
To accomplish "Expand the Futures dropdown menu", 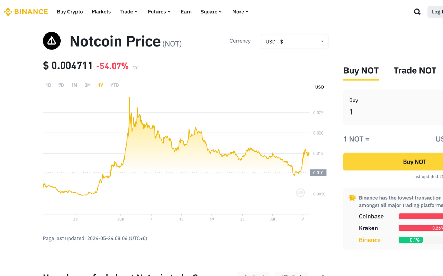I will (x=159, y=12).
